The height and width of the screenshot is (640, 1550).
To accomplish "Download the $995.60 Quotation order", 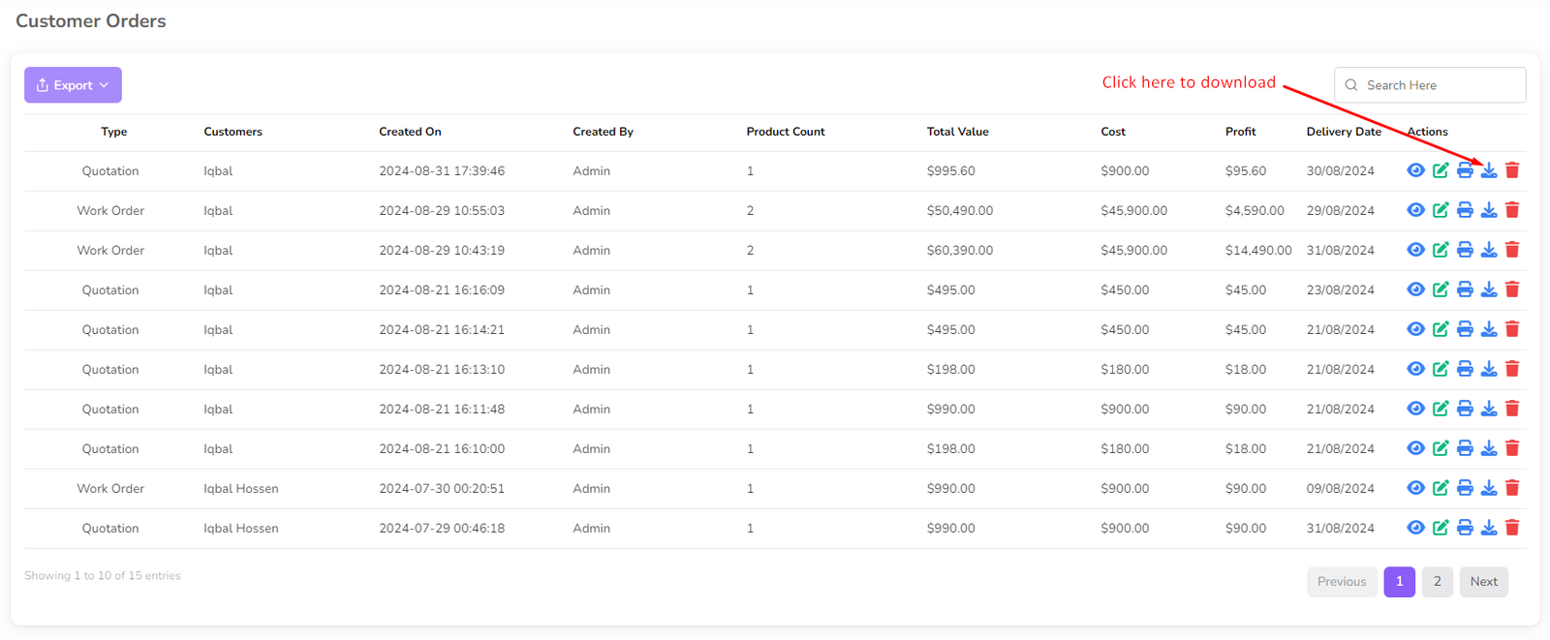I will [1489, 170].
